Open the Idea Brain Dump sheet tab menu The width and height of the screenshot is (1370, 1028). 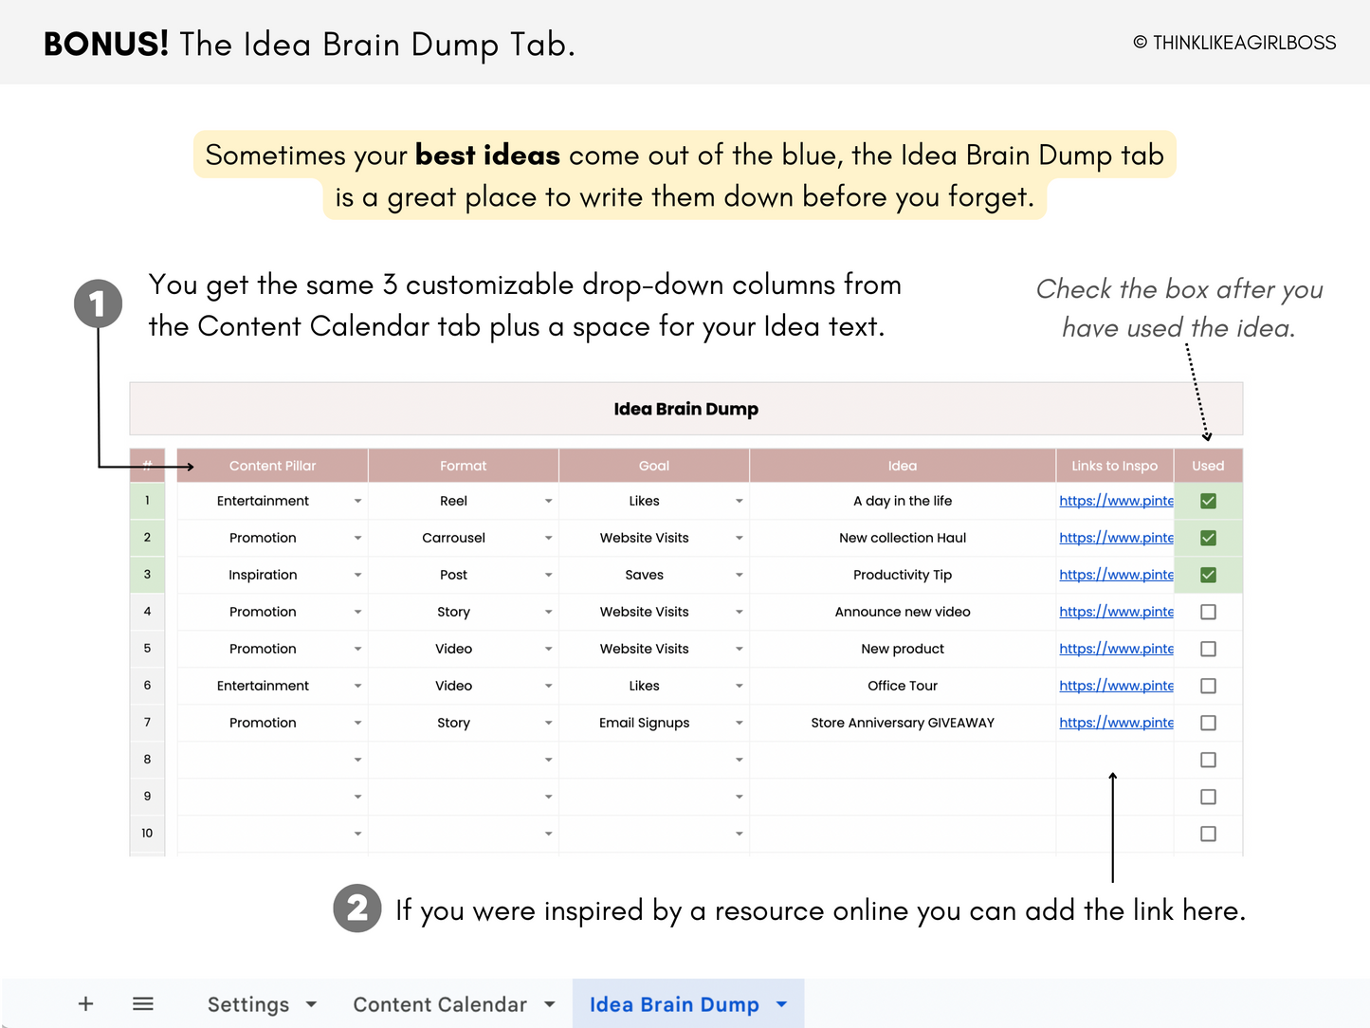point(781,1003)
